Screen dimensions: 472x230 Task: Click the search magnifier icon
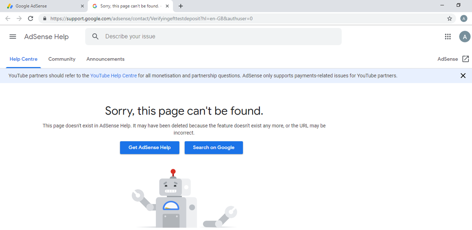tap(95, 36)
